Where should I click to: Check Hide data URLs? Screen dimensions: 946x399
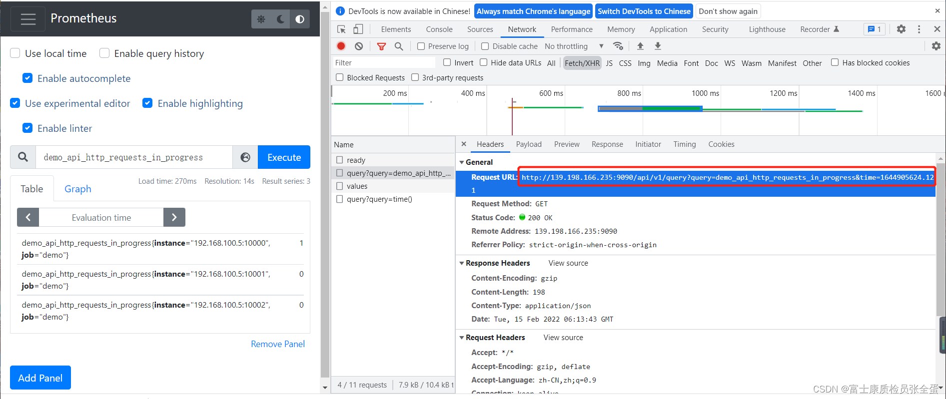point(484,62)
